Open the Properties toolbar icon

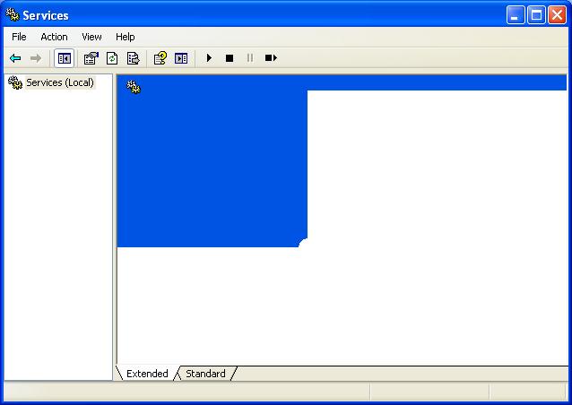[91, 58]
